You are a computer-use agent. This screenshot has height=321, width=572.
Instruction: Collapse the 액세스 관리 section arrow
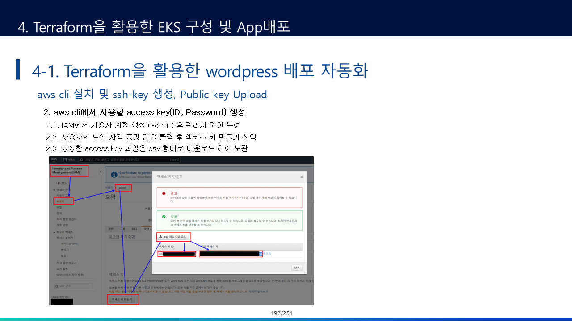[x=54, y=190]
